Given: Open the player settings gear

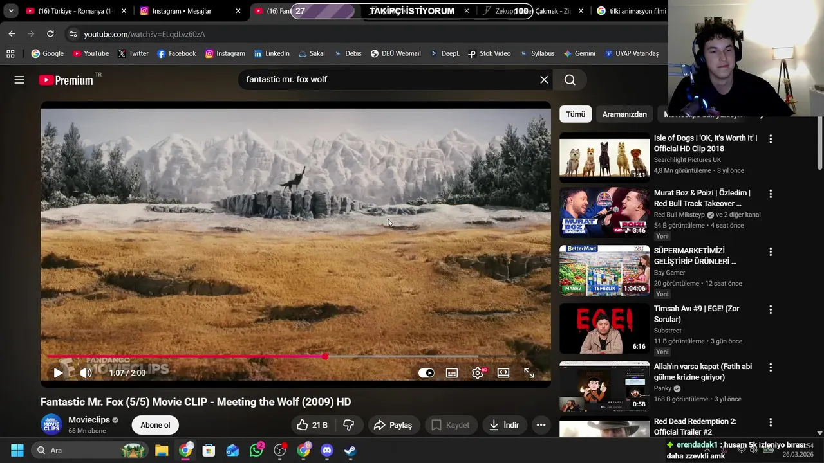Looking at the screenshot, I should (478, 373).
